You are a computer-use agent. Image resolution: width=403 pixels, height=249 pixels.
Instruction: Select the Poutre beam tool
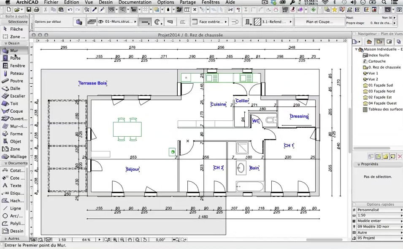[x=14, y=81]
